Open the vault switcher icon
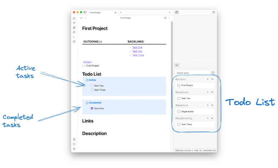The height and width of the screenshot is (168, 278). click(74, 139)
